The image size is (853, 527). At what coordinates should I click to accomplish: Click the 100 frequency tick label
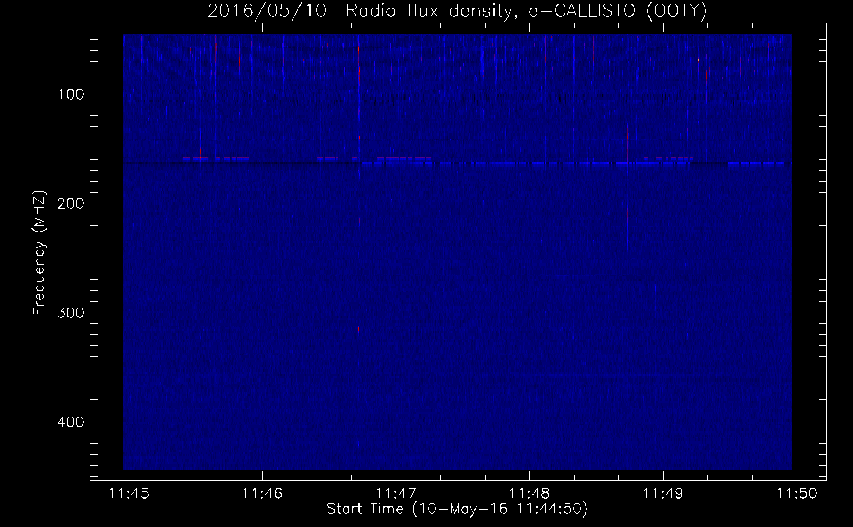click(x=71, y=94)
